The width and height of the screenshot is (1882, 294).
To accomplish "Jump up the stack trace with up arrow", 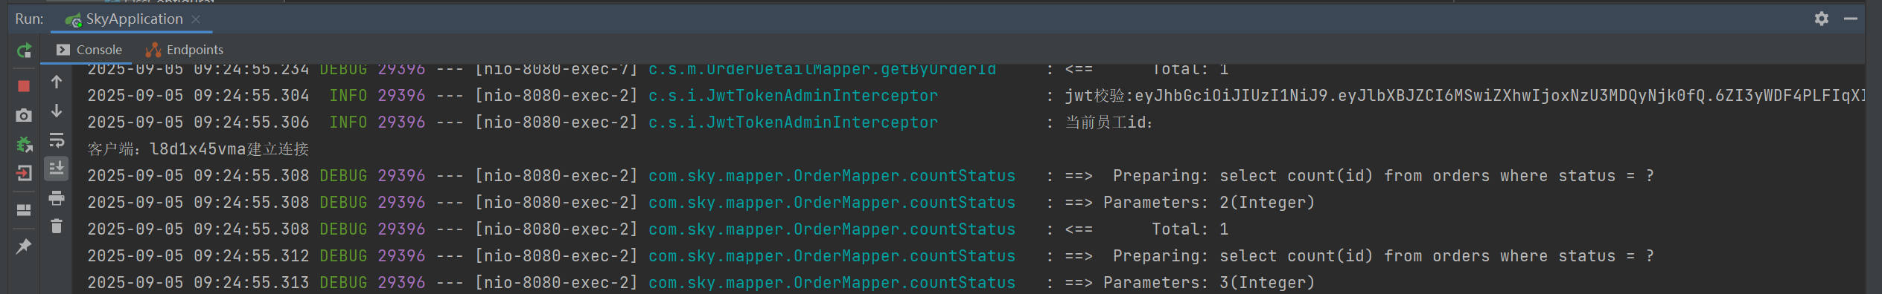I will 57,82.
